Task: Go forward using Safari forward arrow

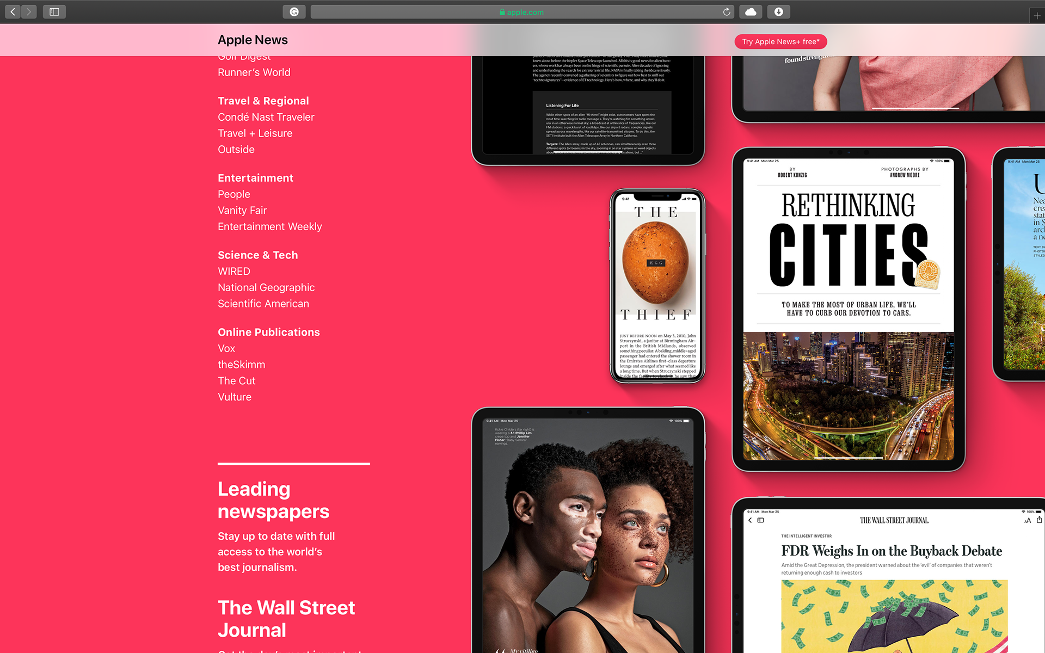Action: 29,11
